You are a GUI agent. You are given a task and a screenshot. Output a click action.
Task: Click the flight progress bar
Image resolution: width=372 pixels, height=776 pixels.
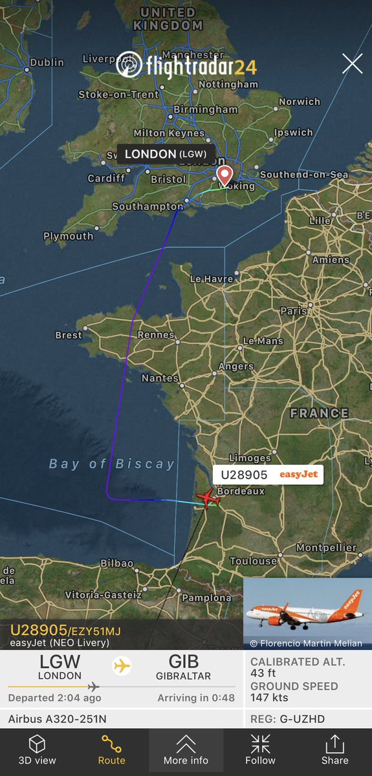click(x=121, y=687)
